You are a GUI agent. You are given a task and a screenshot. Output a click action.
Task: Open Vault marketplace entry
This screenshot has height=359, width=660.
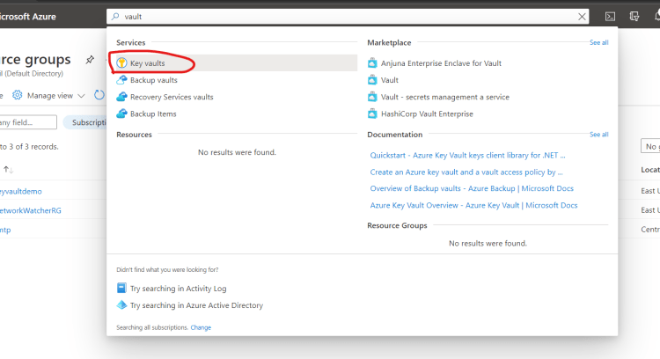(389, 80)
